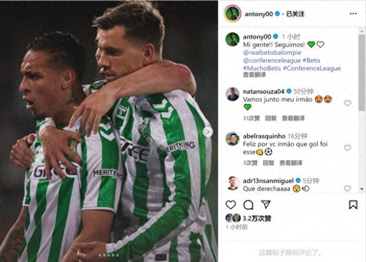Screen dimensions: 366x262
Task: Open natansouza04's avatar
Action: (x=232, y=94)
